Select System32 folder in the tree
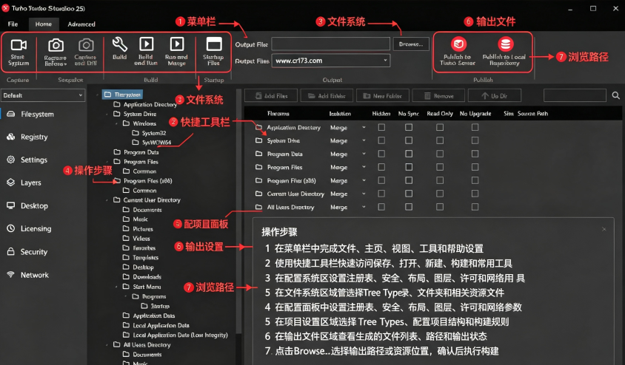Image resolution: width=625 pixels, height=365 pixels. point(149,133)
